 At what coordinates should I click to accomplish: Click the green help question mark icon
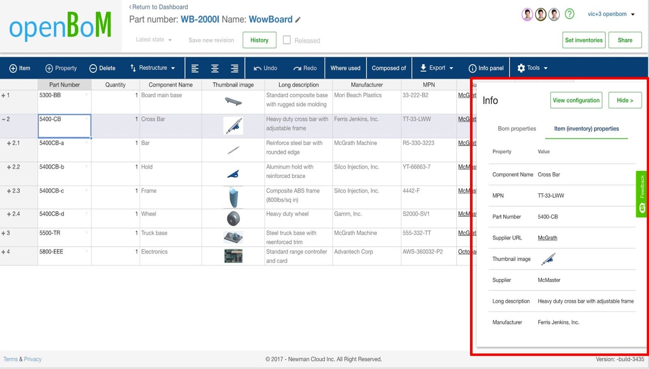pyautogui.click(x=569, y=14)
